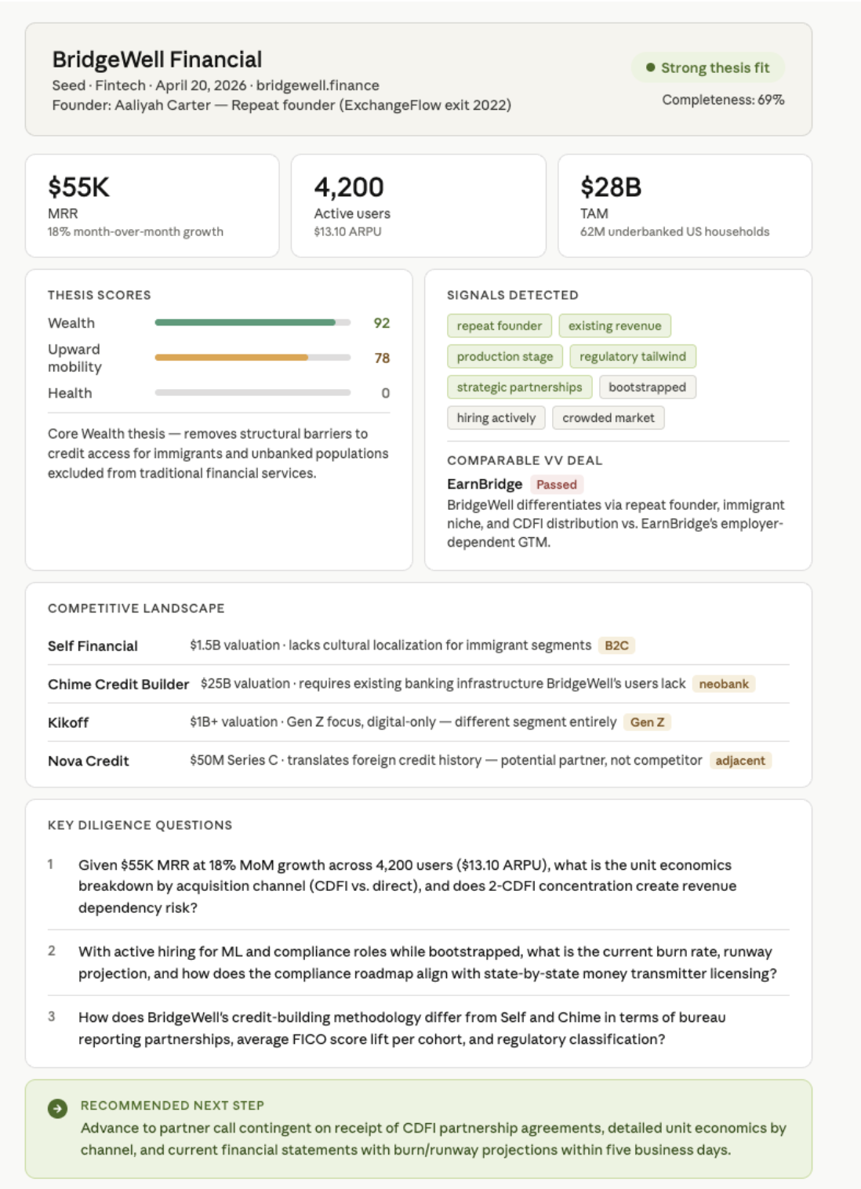The image size is (861, 1189).
Task: Click the Strong thesis fit badge
Action: tap(707, 67)
